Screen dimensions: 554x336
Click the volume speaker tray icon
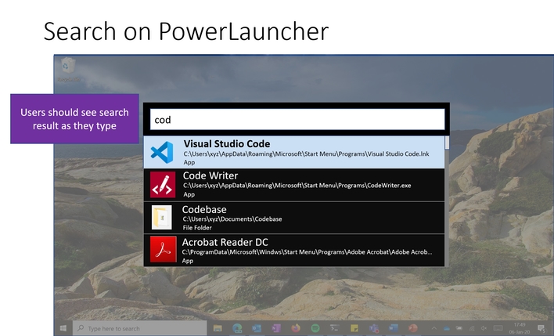pos(484,329)
